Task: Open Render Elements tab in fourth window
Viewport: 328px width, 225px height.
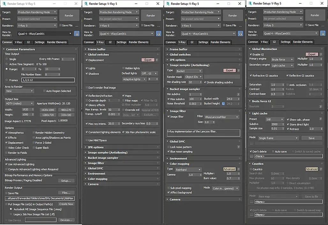Action: (x=303, y=42)
